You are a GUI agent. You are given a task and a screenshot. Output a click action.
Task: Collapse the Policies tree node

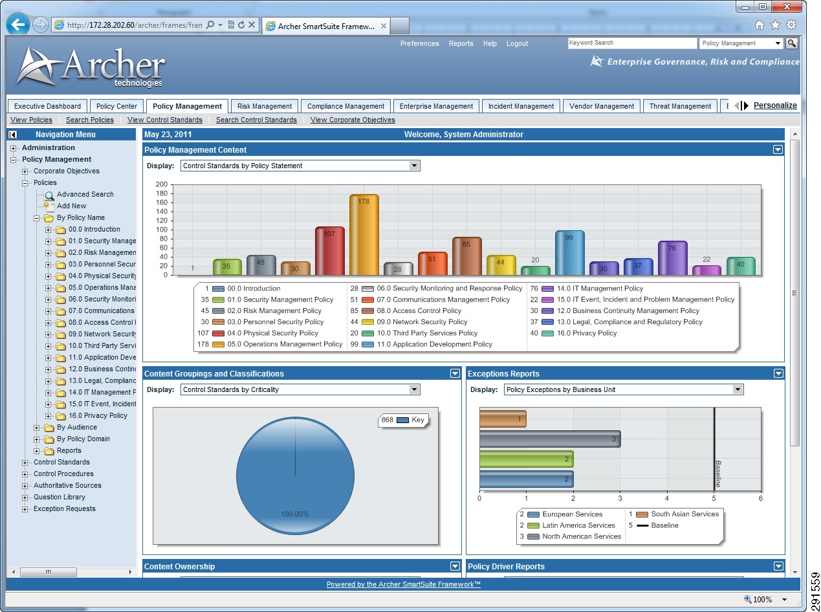click(25, 183)
